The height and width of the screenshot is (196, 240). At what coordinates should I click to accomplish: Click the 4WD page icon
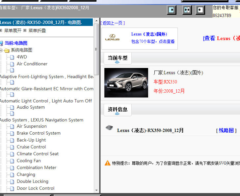(x=12, y=57)
